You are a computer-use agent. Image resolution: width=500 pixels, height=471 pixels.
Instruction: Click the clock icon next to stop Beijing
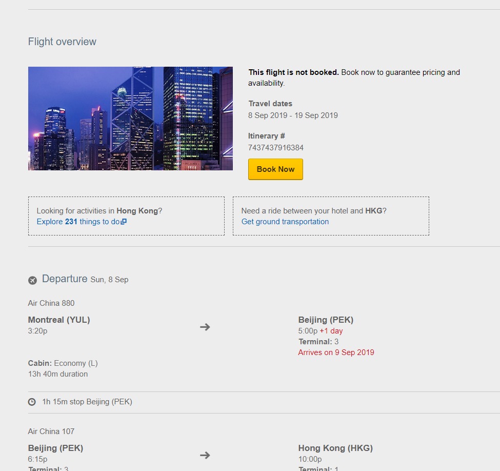[x=32, y=402]
